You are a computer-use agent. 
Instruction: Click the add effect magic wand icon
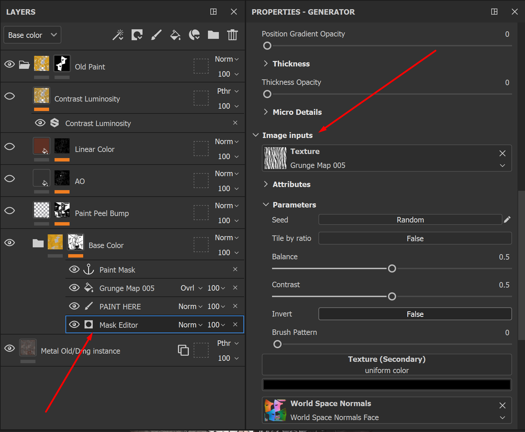click(x=118, y=35)
